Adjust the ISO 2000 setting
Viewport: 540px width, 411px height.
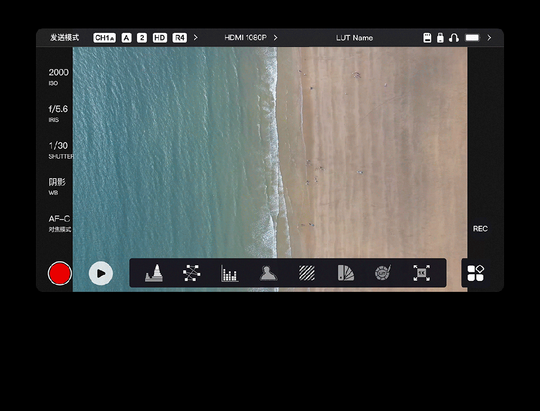point(59,77)
